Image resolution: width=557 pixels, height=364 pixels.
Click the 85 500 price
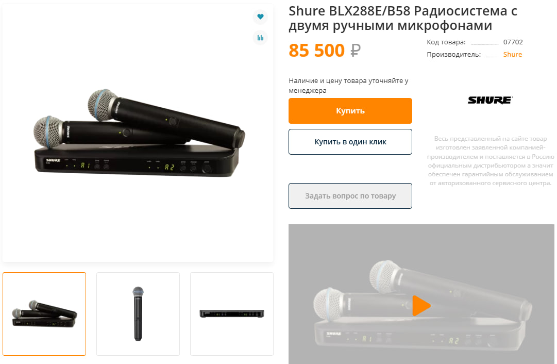coord(316,50)
